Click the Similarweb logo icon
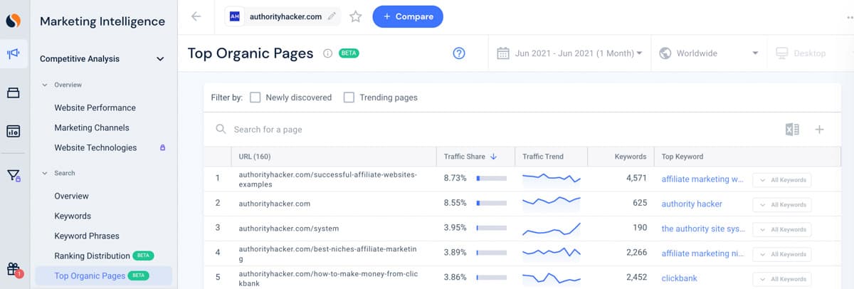 click(14, 21)
